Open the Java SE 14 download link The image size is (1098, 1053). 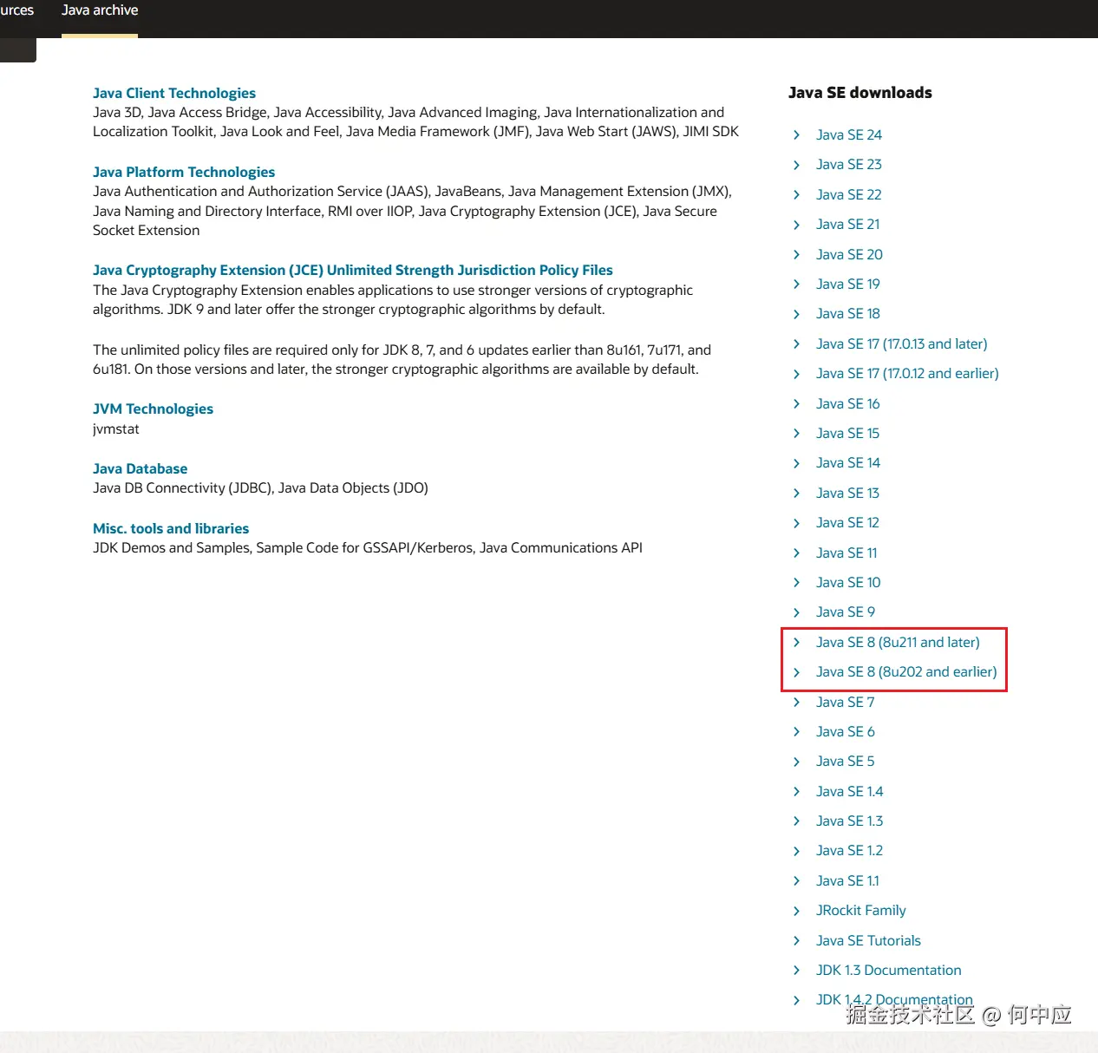point(848,462)
